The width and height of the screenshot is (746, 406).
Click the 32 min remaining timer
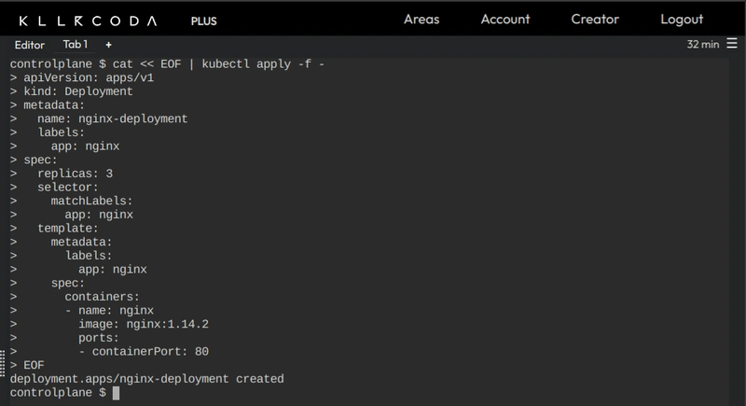click(703, 44)
